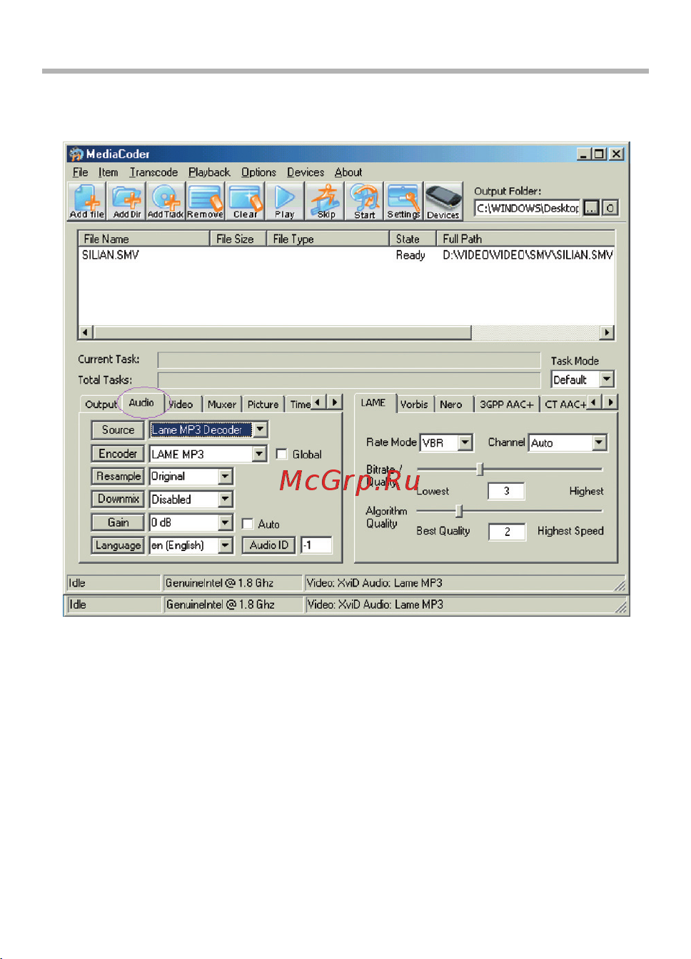Click the MediaCoder title bar app icon

(x=76, y=154)
